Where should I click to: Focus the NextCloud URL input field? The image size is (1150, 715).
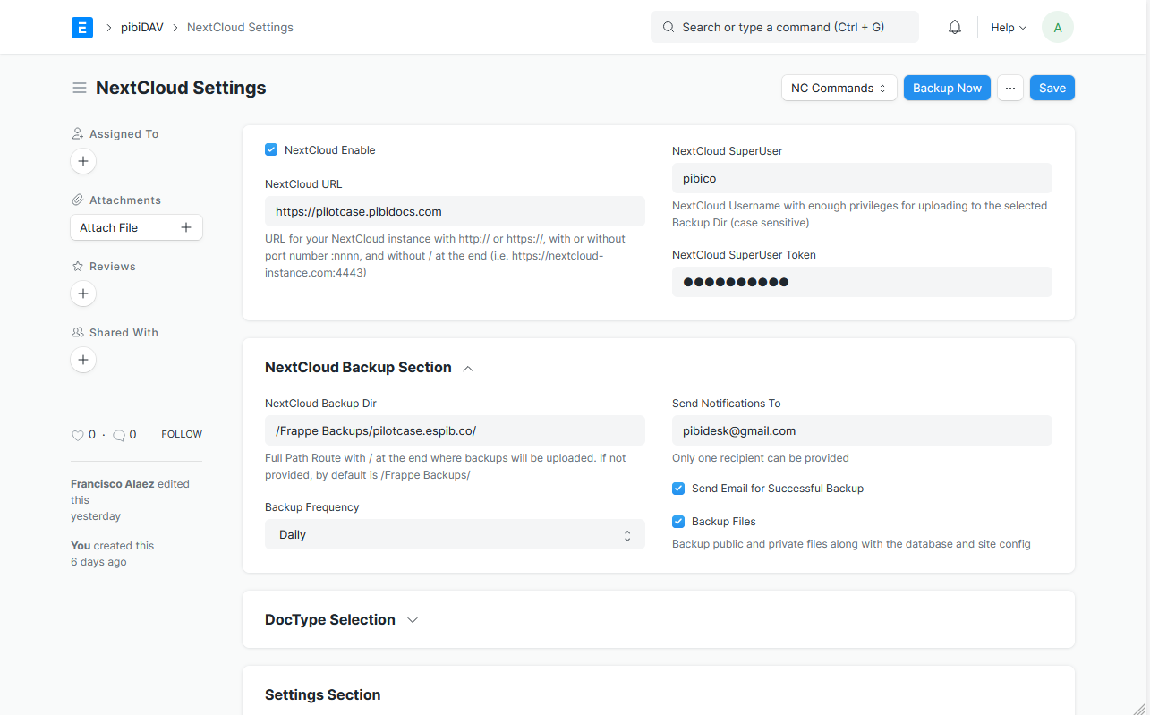[455, 211]
